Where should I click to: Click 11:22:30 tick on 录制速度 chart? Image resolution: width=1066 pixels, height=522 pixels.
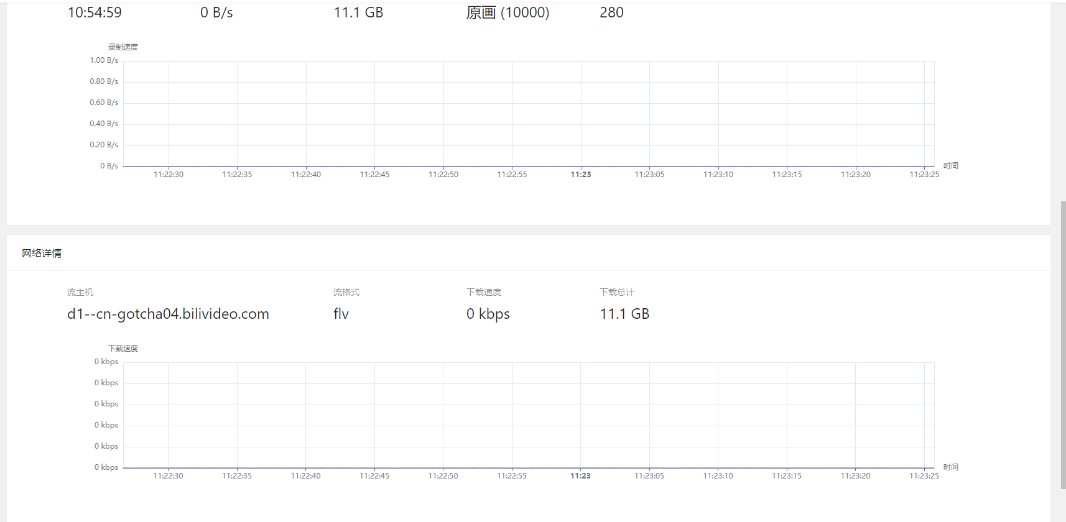pyautogui.click(x=169, y=175)
